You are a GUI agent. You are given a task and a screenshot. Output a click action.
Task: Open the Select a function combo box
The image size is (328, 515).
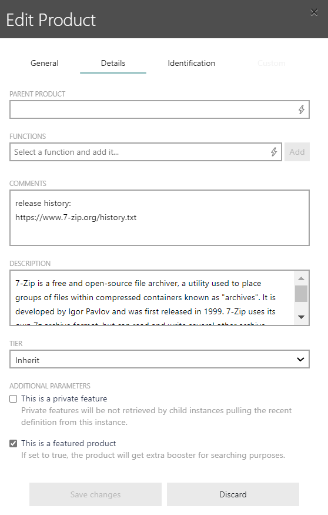[146, 152]
